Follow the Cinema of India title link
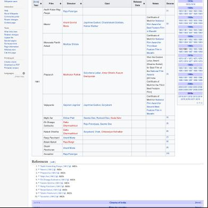208x208 pixels. 118,203
